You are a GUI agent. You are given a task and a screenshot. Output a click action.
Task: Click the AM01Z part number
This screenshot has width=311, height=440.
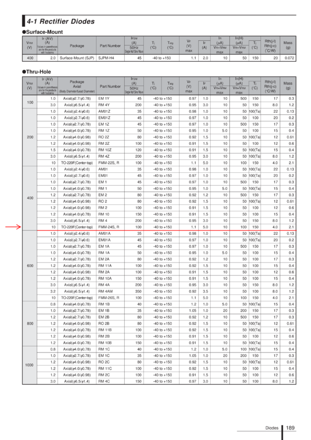coord(105,111)
